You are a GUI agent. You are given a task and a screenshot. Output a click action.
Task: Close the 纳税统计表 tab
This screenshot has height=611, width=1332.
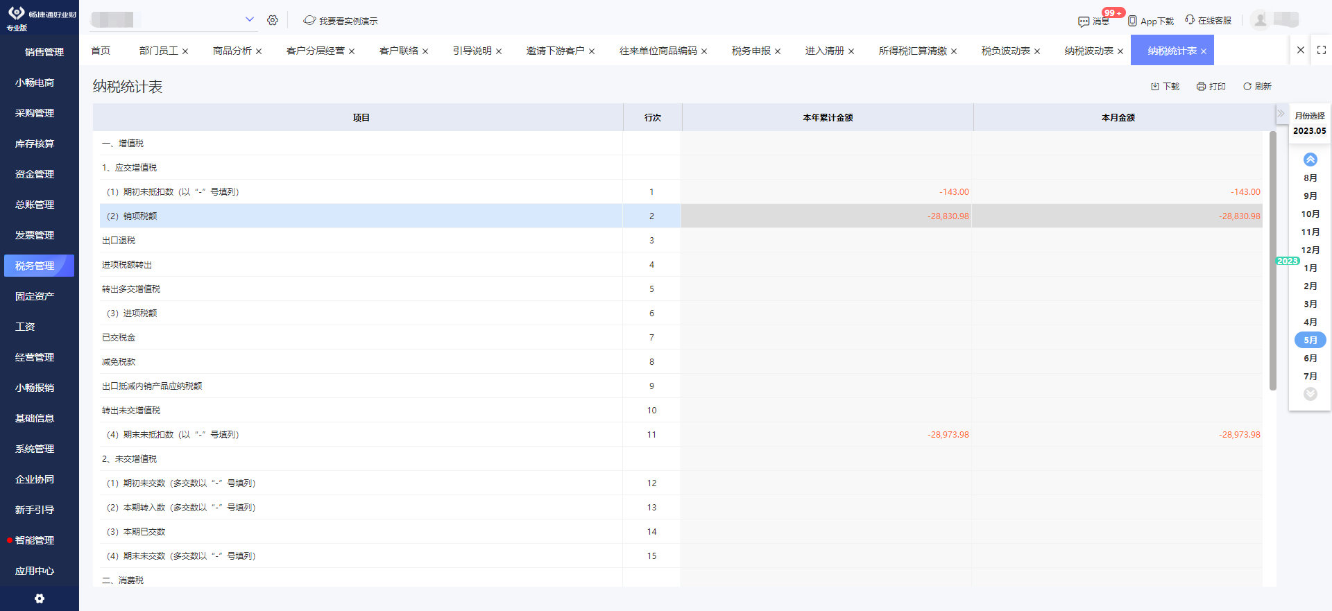[1204, 51]
